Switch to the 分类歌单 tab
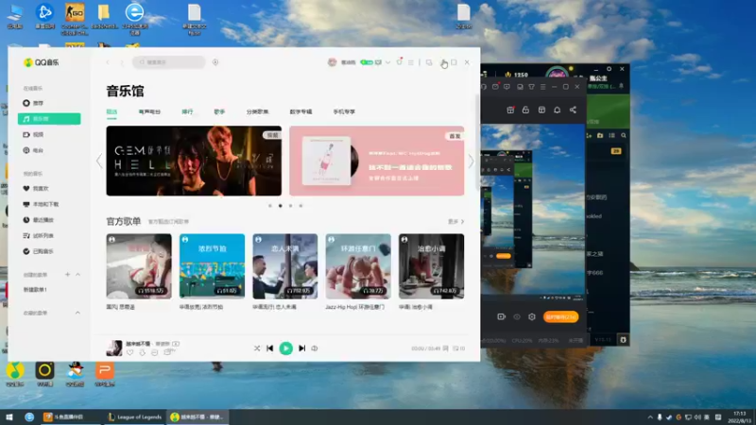The height and width of the screenshot is (425, 756). [x=257, y=111]
